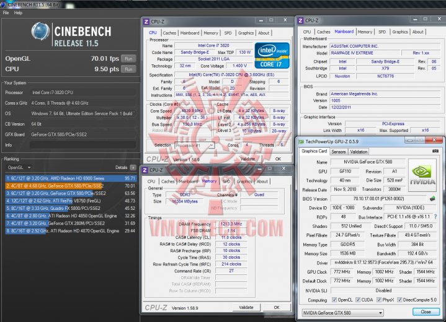Select SPD tab in top CPU-Z window
The height and width of the screenshot is (322, 446).
(x=228, y=33)
